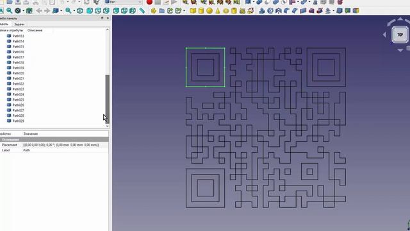Open the make link dropdown arrow
This screenshot has height=231, width=410.
(184, 11)
